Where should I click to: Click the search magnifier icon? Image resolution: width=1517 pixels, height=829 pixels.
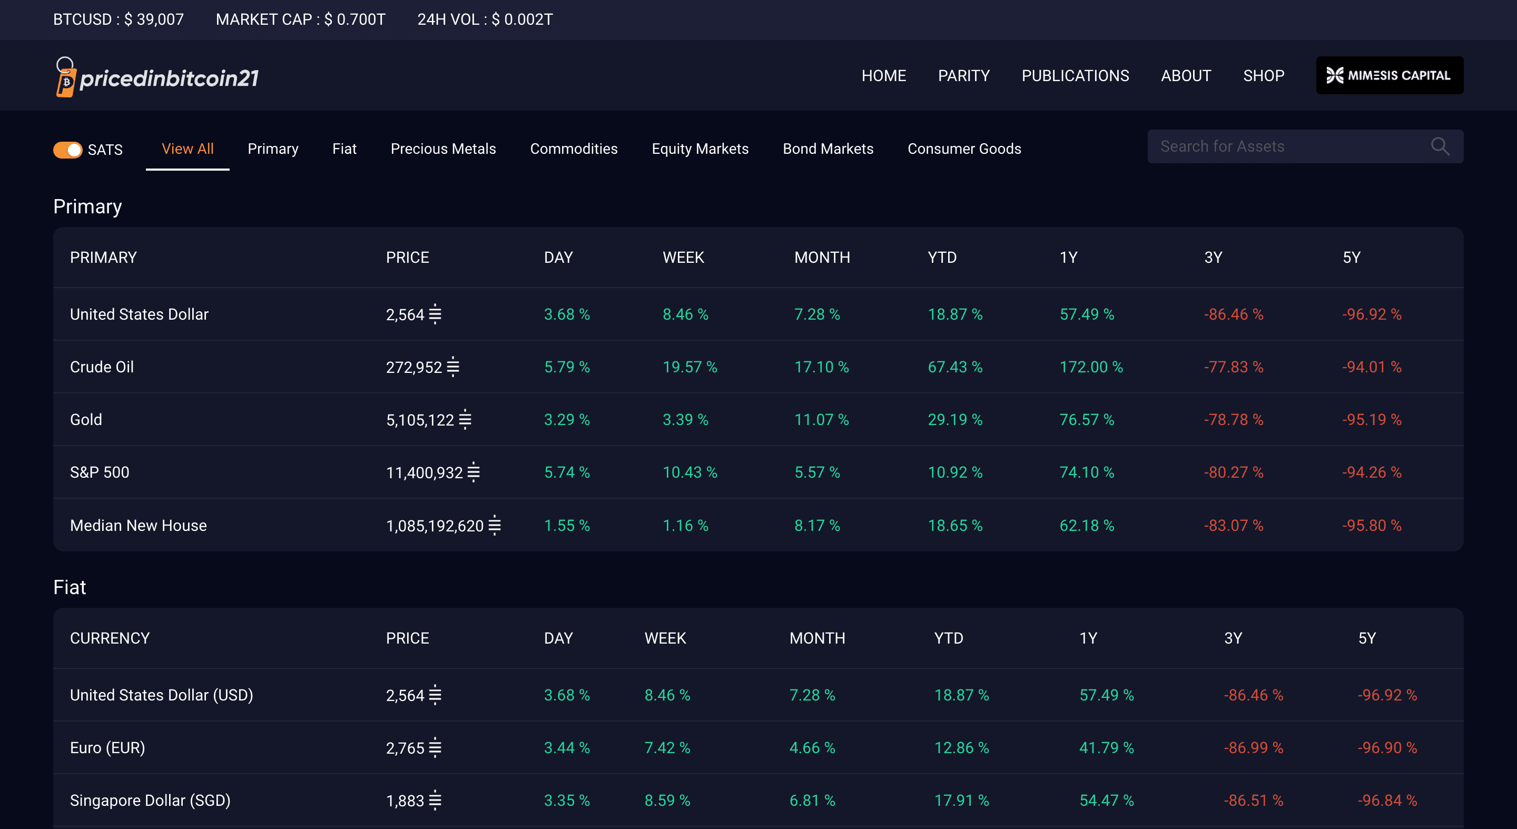click(1440, 146)
